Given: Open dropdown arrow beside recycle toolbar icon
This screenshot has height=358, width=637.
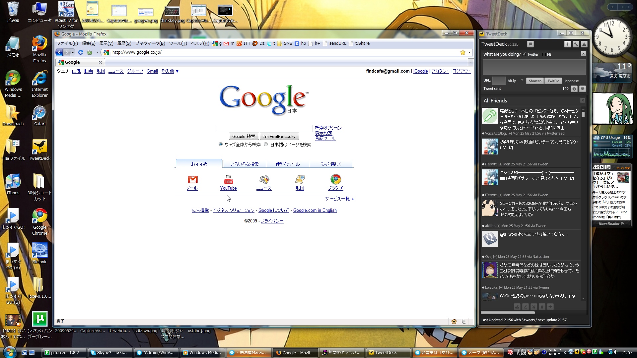Looking at the screenshot, I should (x=98, y=52).
